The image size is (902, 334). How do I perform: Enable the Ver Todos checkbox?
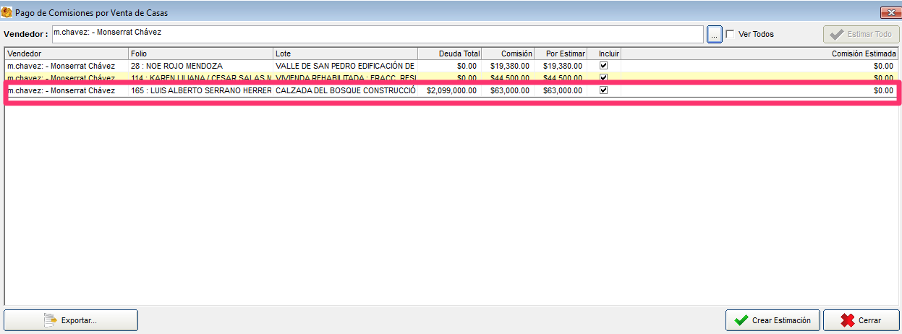730,34
